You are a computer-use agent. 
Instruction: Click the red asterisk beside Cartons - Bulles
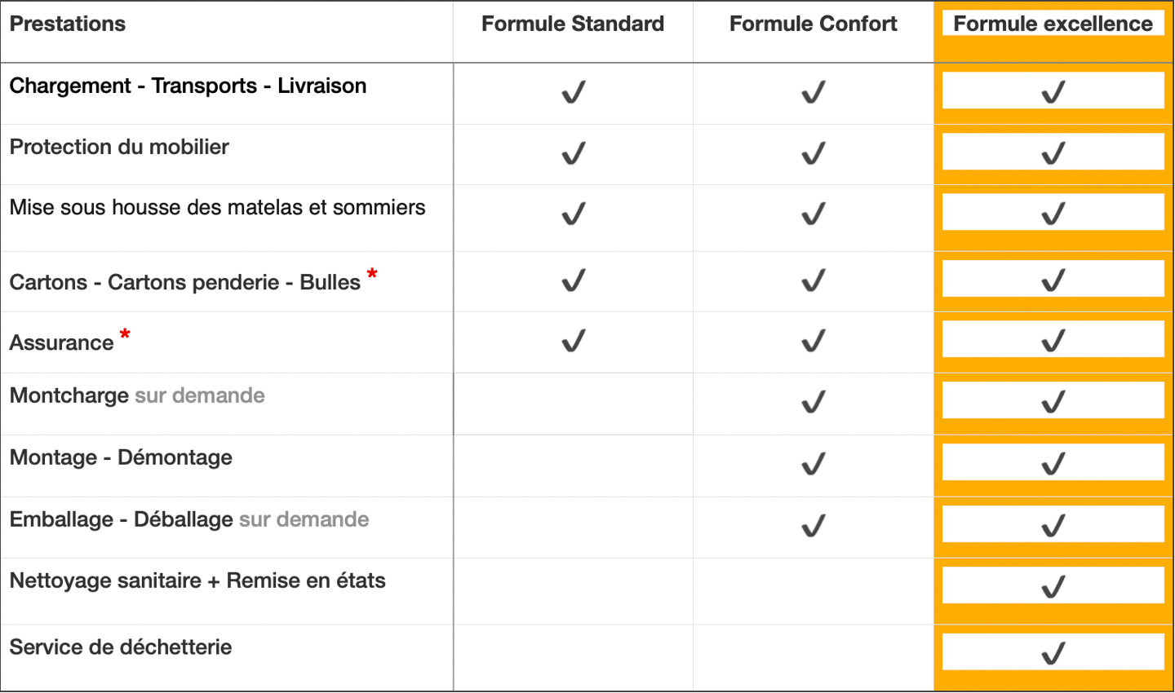tap(372, 275)
